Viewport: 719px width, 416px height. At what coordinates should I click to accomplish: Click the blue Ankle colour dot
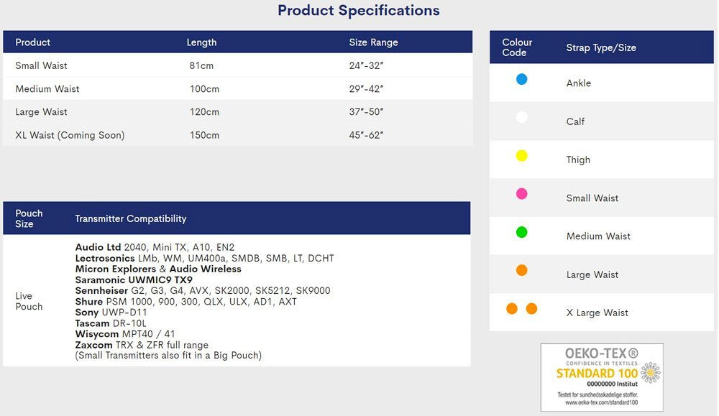pos(522,80)
